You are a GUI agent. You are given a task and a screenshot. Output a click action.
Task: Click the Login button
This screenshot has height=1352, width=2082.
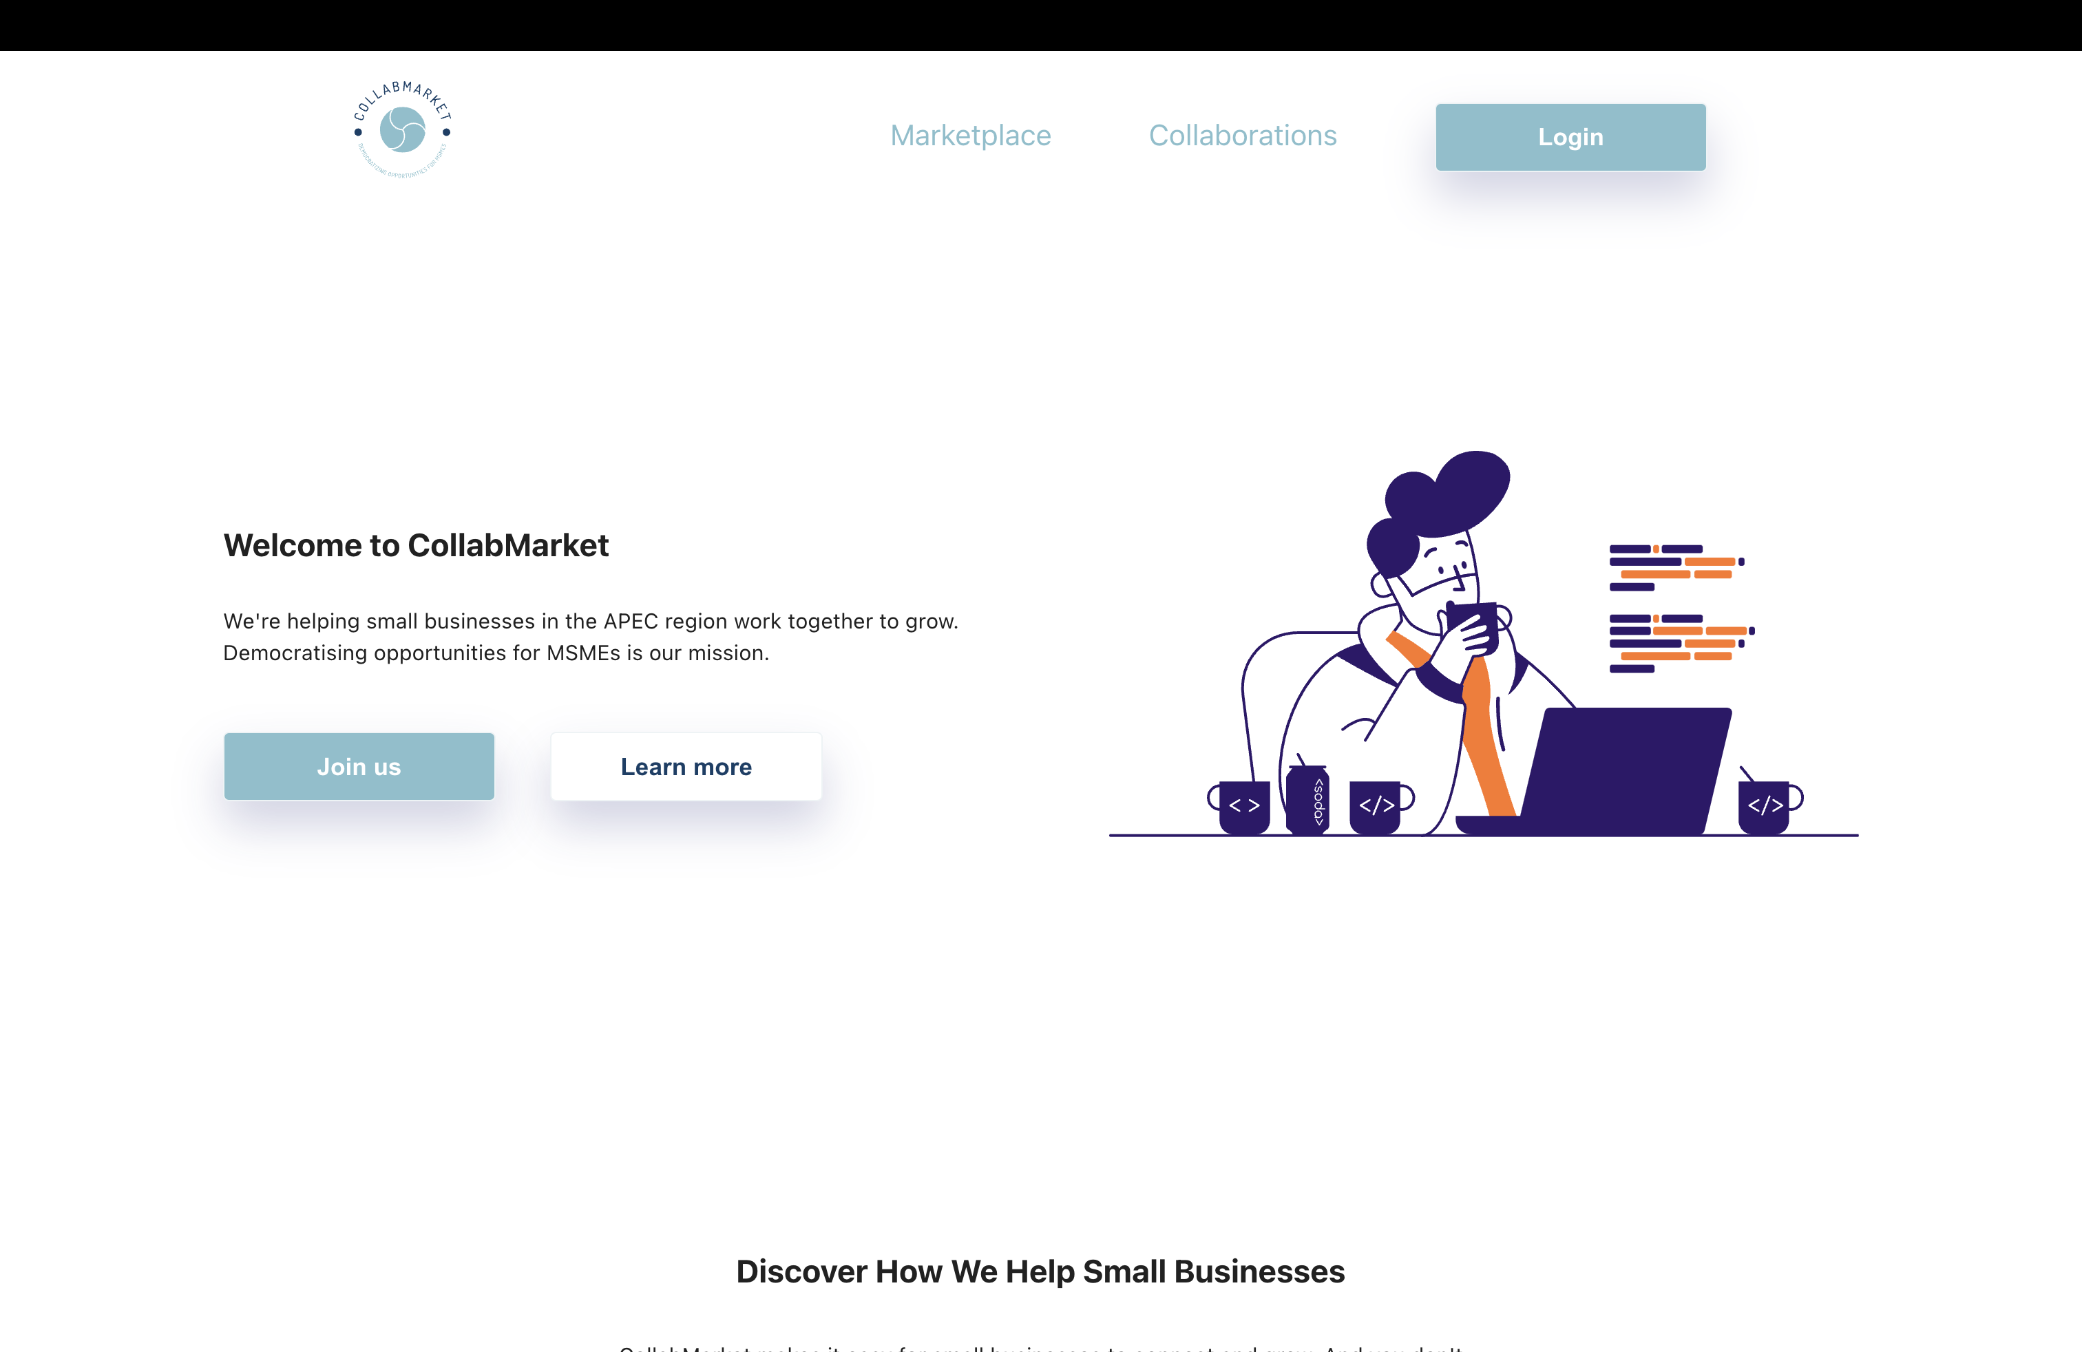(1570, 137)
